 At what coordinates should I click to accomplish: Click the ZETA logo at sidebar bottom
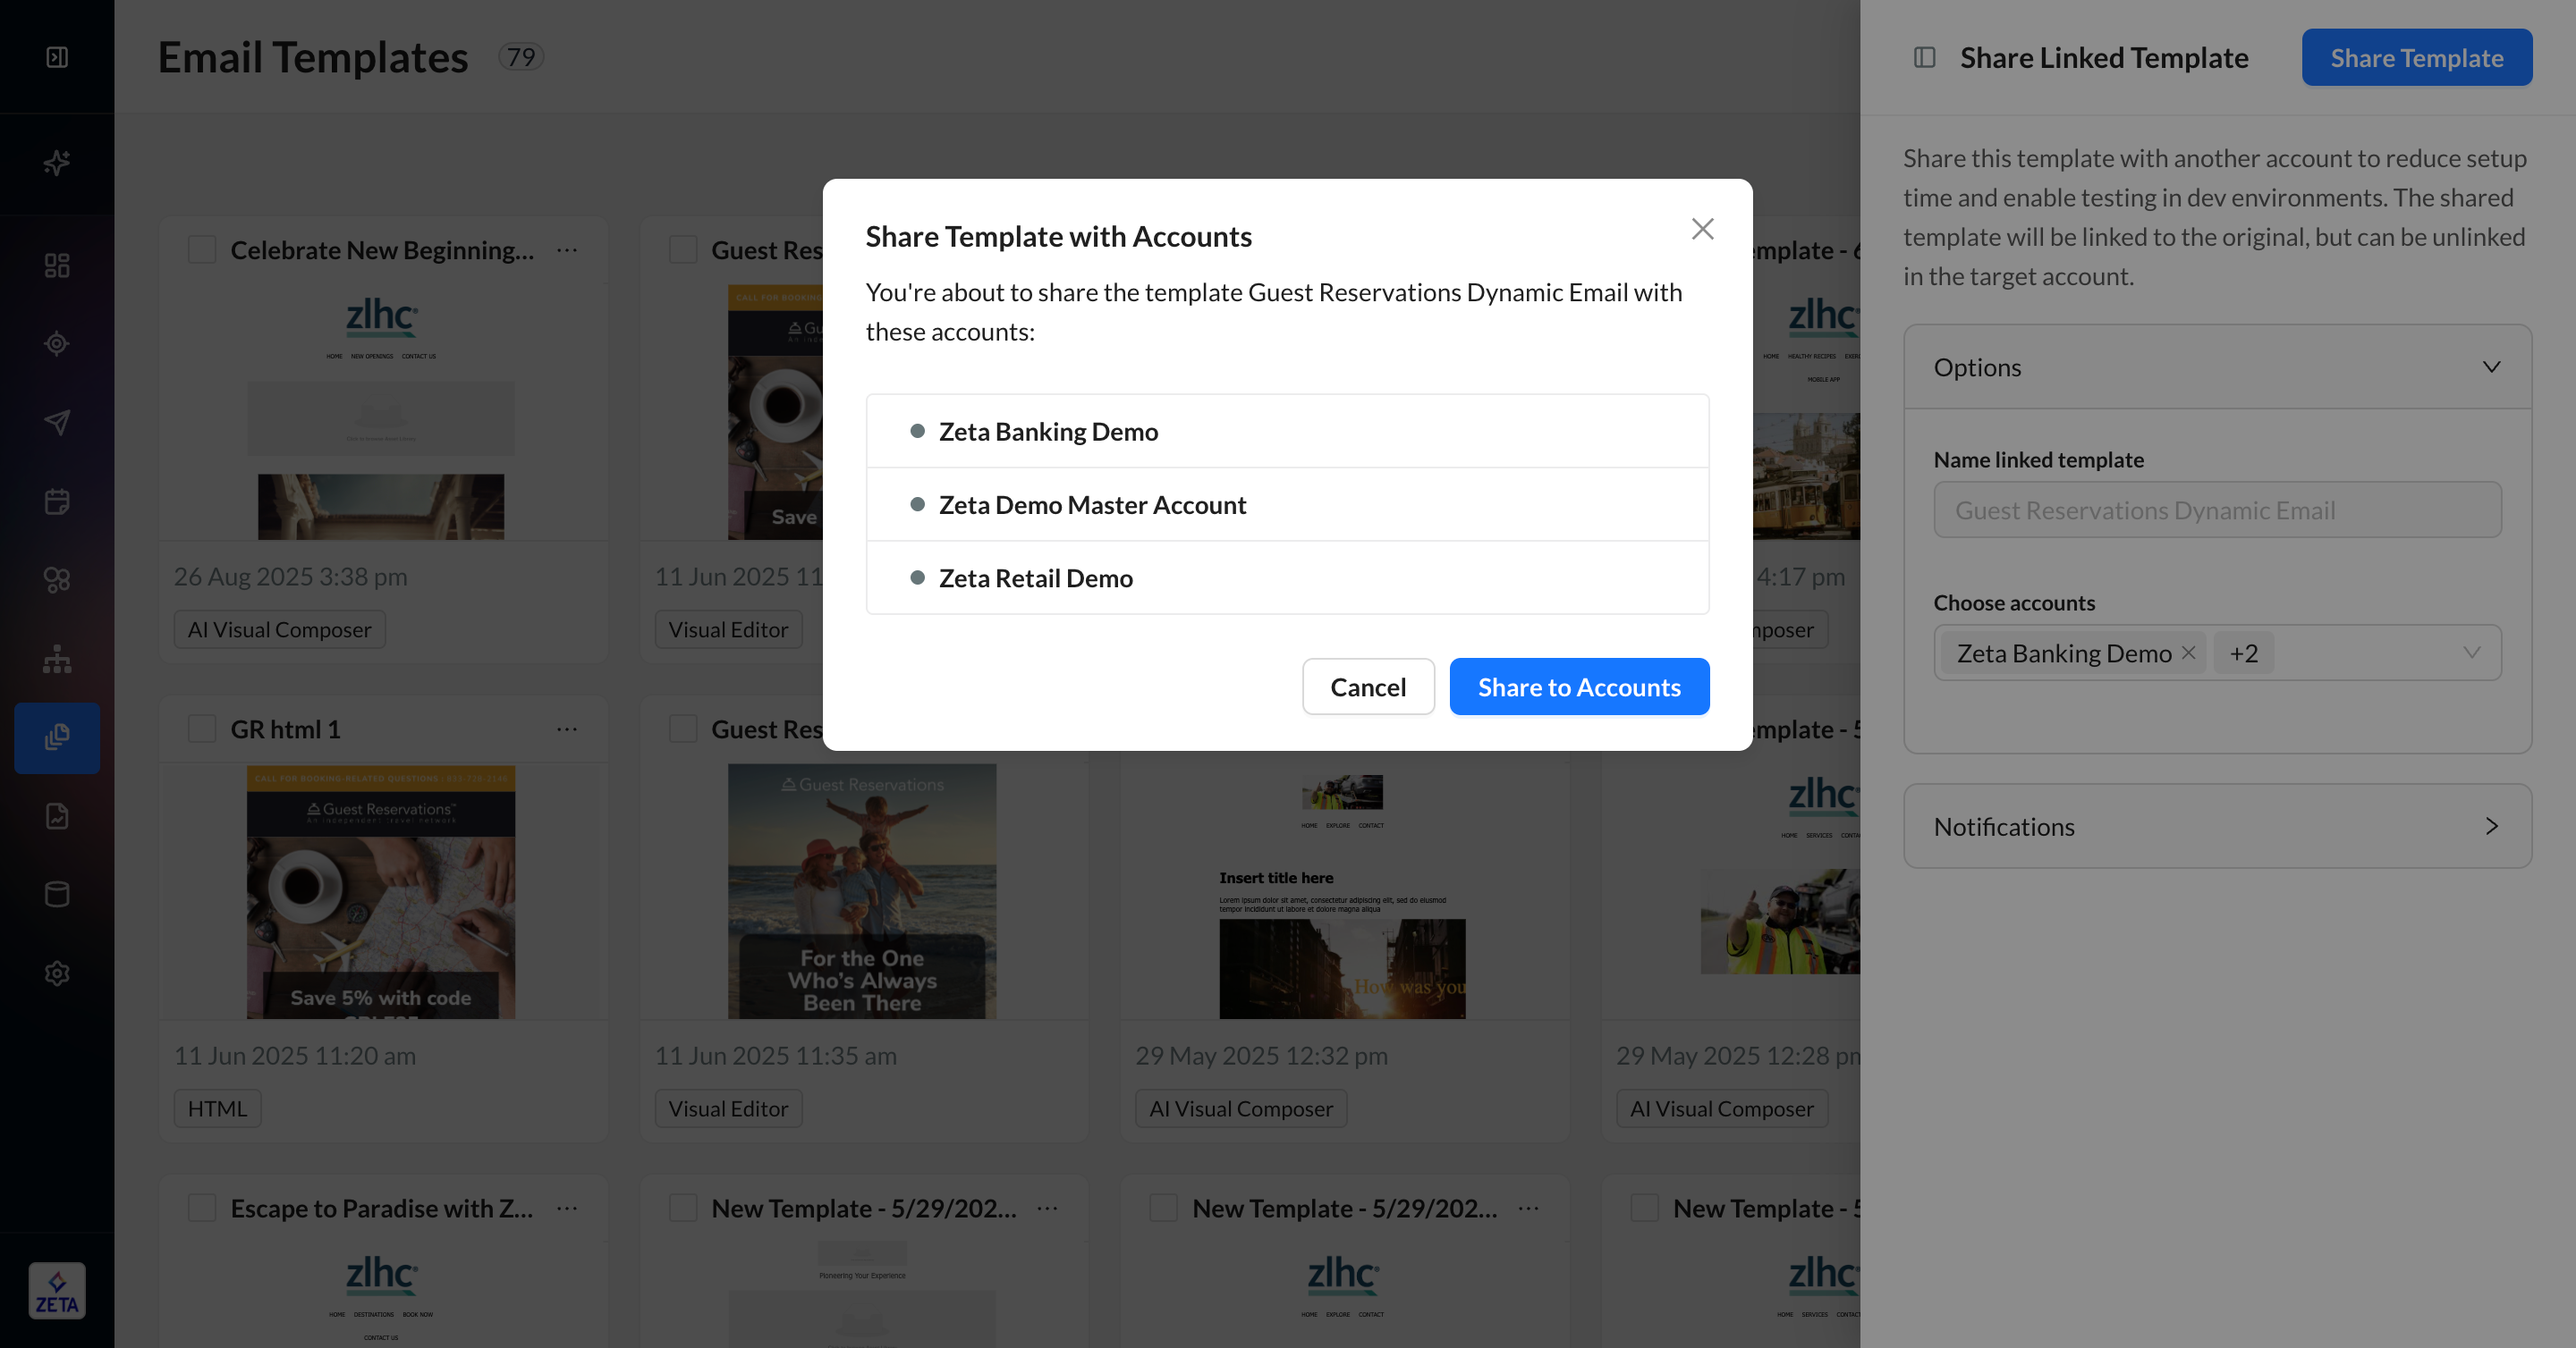[x=57, y=1290]
